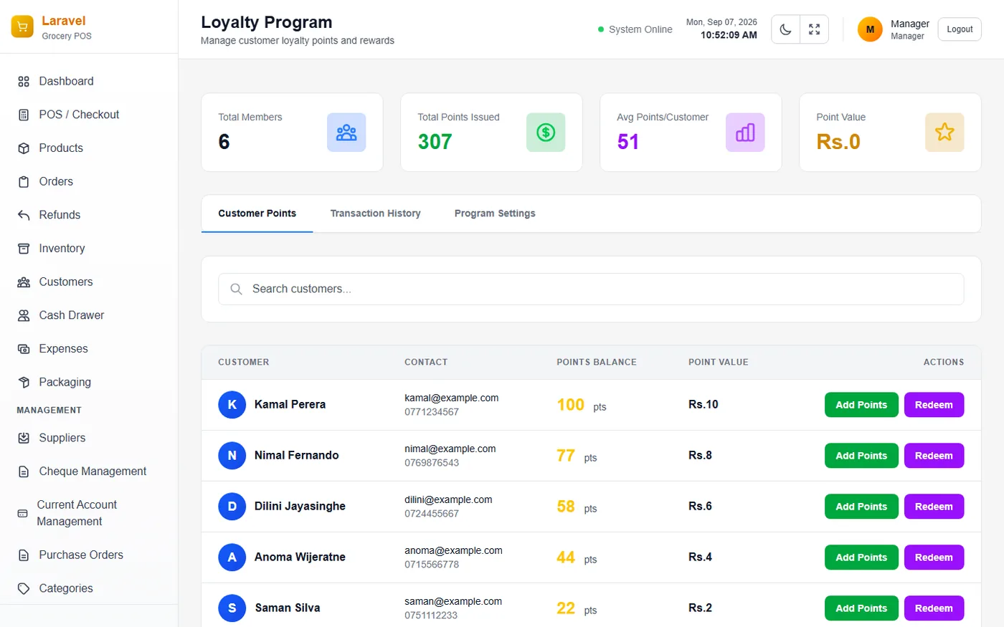Click the Manager avatar circle
Image resolution: width=1004 pixels, height=627 pixels.
pyautogui.click(x=870, y=29)
